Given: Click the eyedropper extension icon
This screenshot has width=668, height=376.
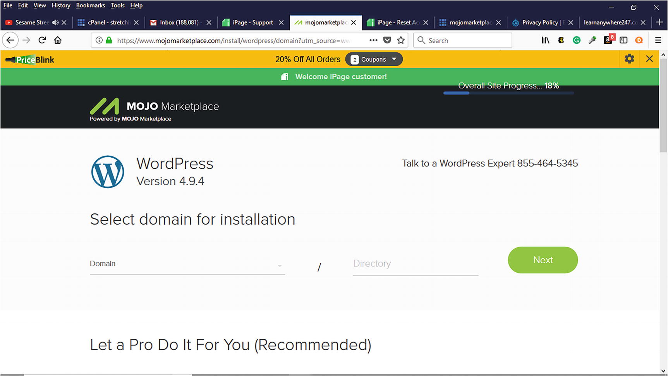Looking at the screenshot, I should tap(592, 40).
